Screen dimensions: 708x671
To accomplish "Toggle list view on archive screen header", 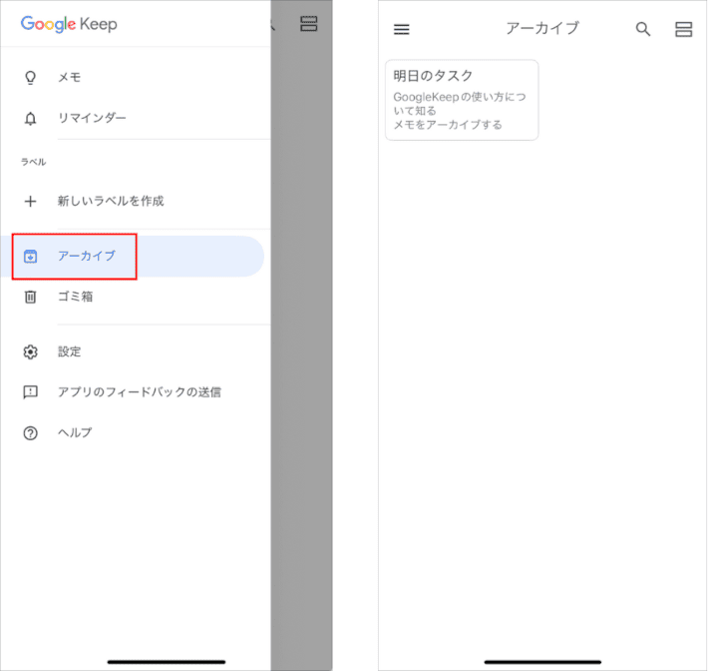I will pos(683,29).
